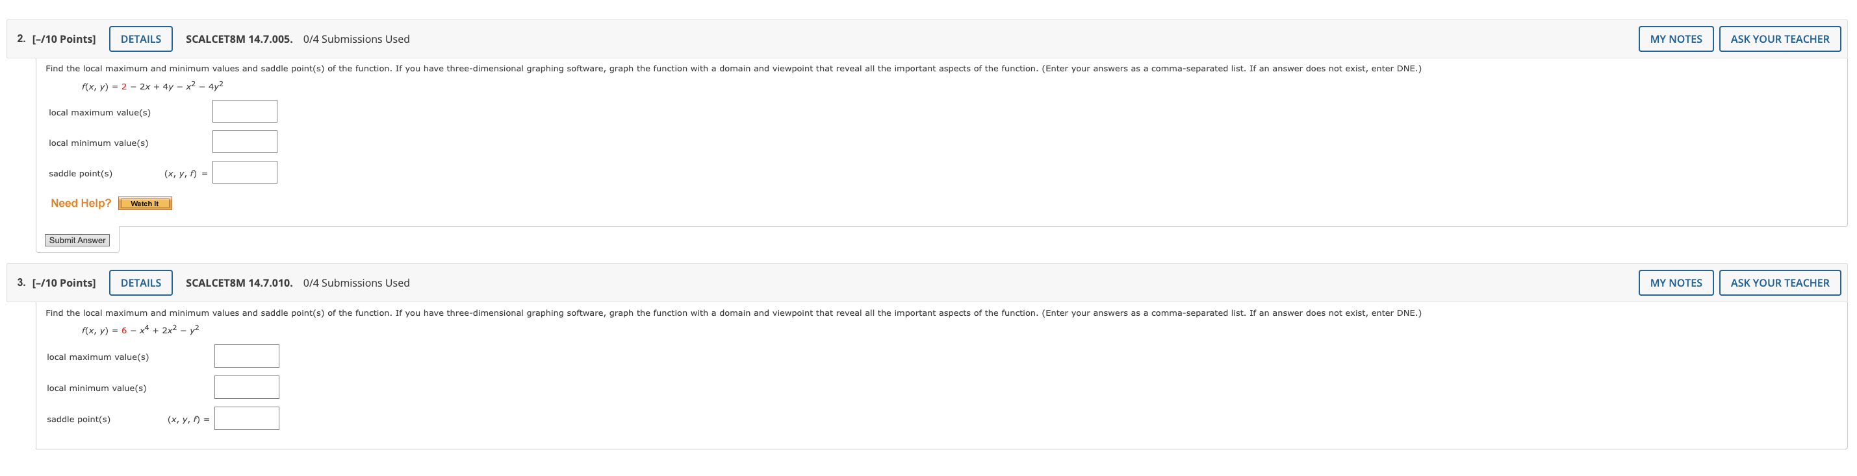This screenshot has width=1857, height=476.
Task: Click the Watch It help button
Action: click(145, 204)
